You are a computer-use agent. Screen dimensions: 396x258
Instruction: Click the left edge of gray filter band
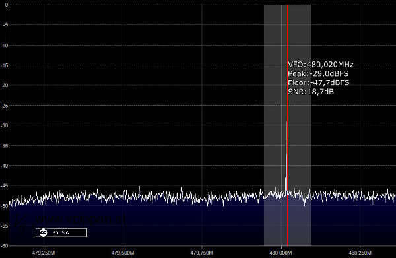(x=264, y=125)
